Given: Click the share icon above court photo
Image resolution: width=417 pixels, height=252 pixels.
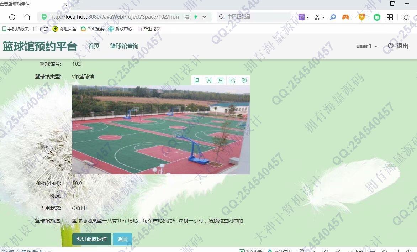Looking at the screenshot, I should (x=232, y=80).
